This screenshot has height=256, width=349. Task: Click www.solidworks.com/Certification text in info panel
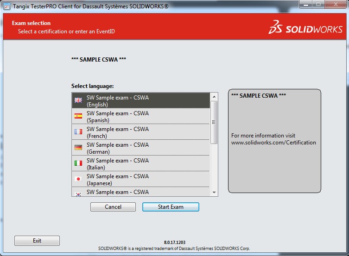point(273,143)
